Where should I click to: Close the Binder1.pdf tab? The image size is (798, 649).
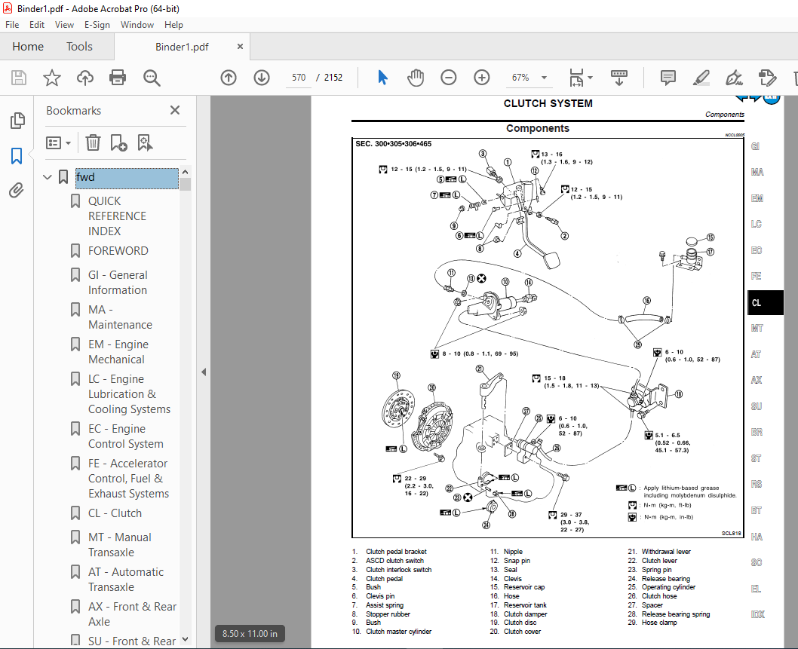[x=240, y=46]
